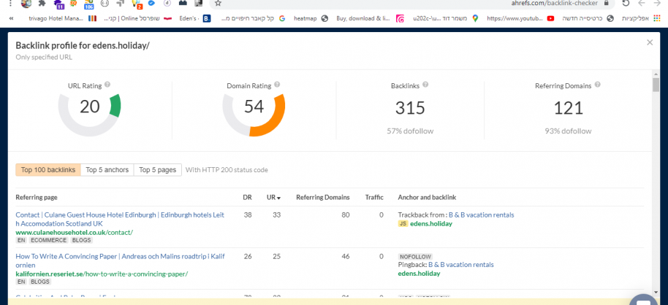This screenshot has width=668, height=305.
Task: Click edens.holiday link beside the JS tag
Action: tap(431, 223)
